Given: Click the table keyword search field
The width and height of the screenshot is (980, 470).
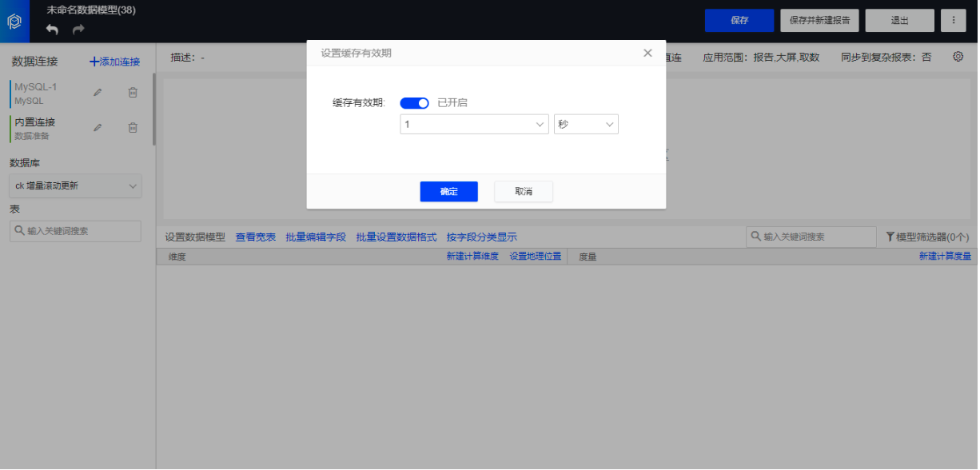Looking at the screenshot, I should 76,231.
